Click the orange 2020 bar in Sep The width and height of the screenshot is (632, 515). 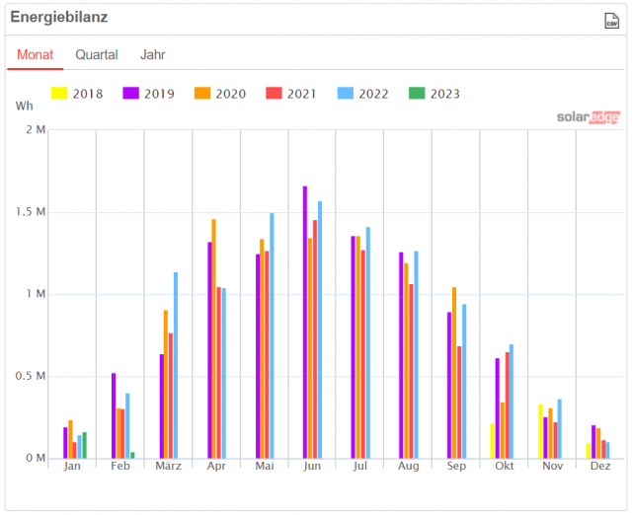[x=454, y=373]
